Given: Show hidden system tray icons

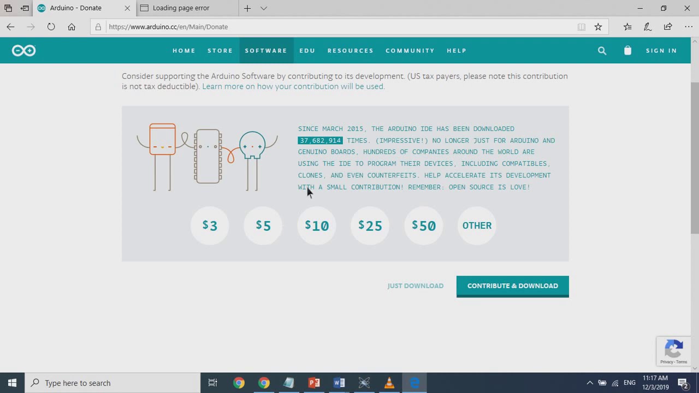Looking at the screenshot, I should [x=590, y=383].
